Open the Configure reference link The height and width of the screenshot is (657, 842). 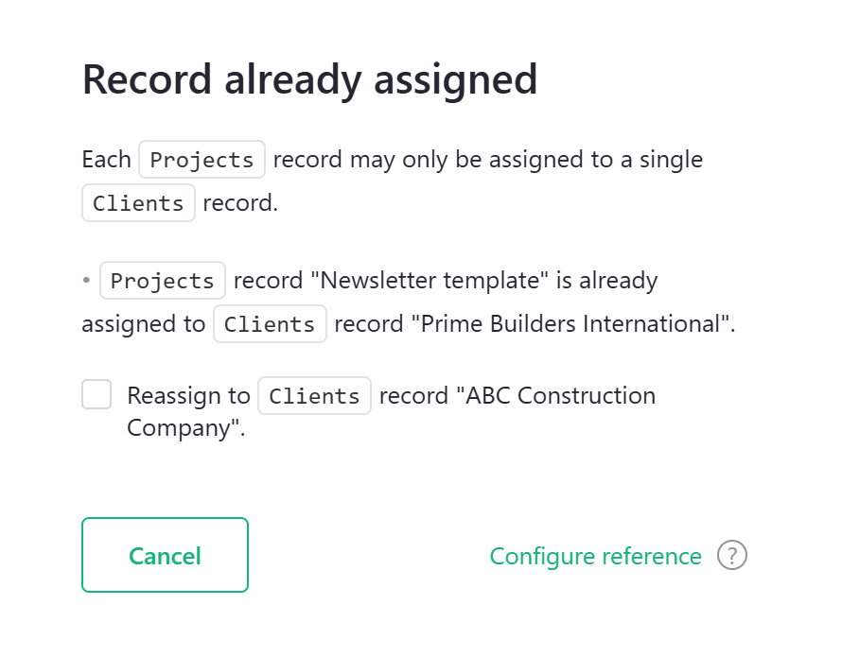(595, 556)
